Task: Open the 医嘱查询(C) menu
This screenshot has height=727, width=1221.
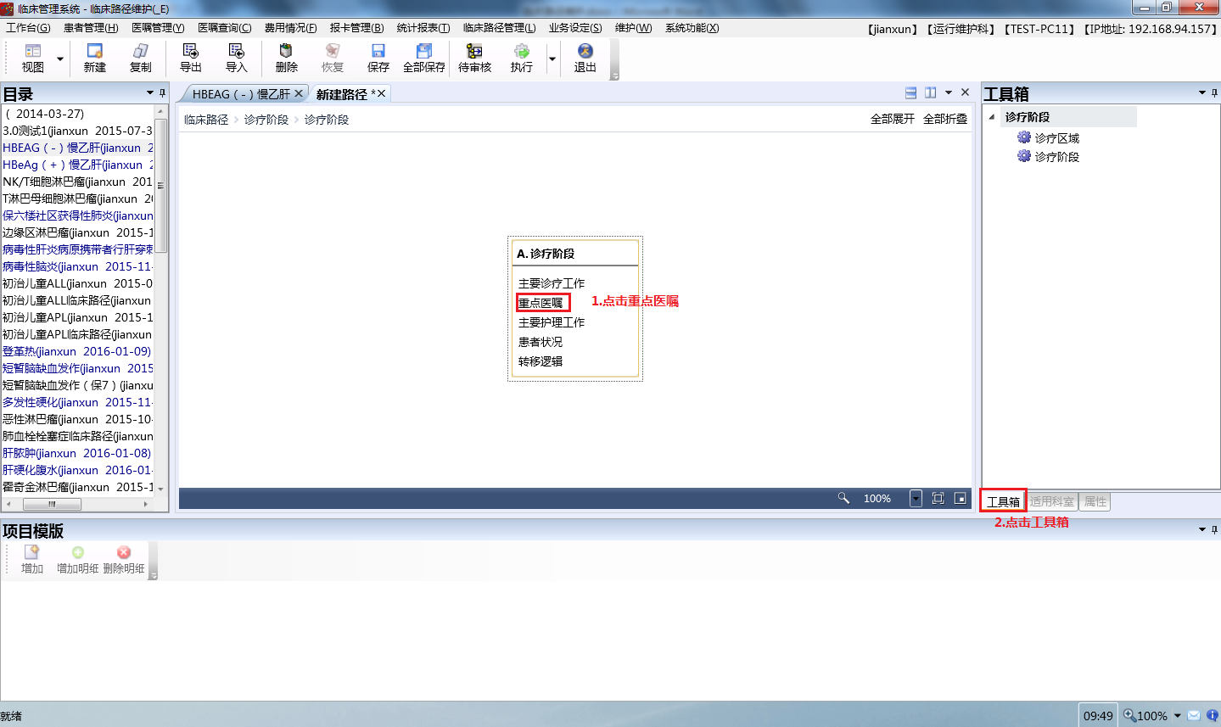Action: 225,28
